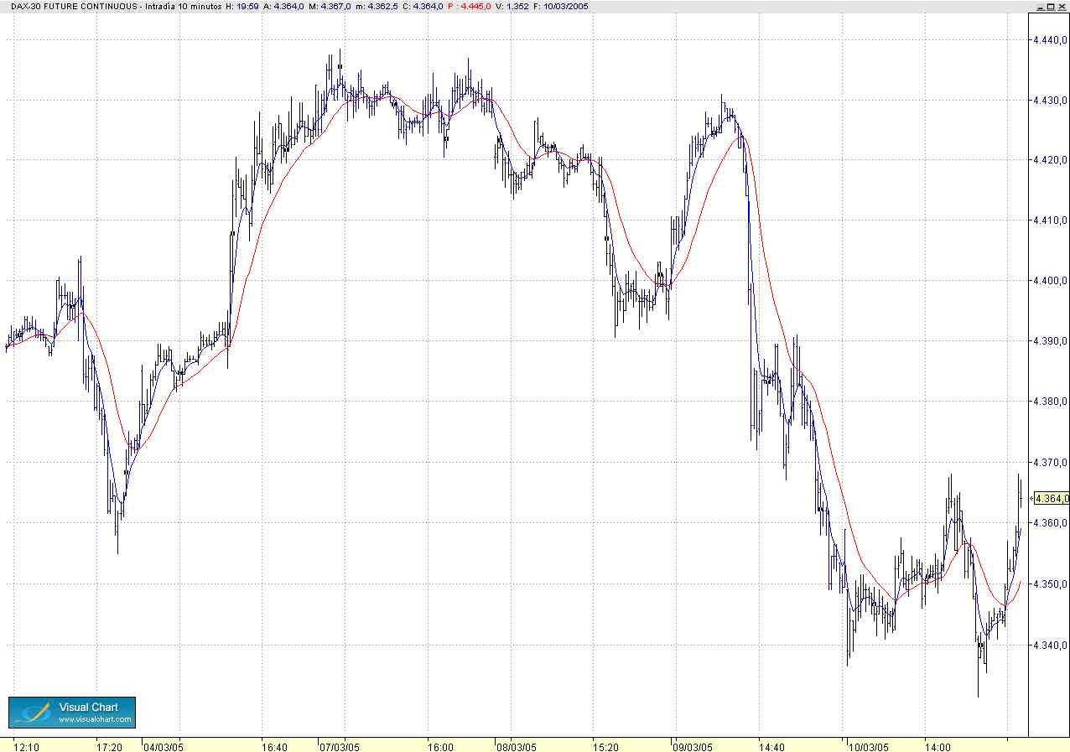Click the 10/03/05 date axis label
1070x752 pixels.
(x=870, y=746)
